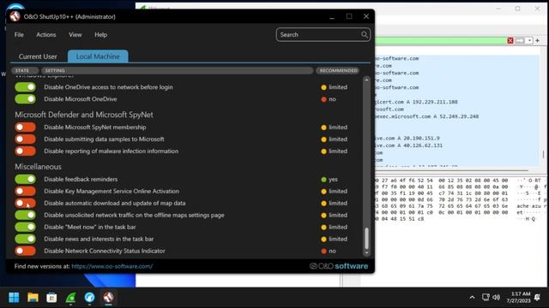The height and width of the screenshot is (308, 549).
Task: Toggle Disable Network Connectivity Status Indicator switch
Action: tap(25, 251)
